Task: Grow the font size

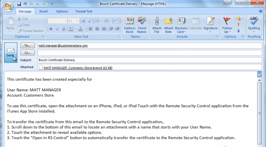Action: click(83, 21)
